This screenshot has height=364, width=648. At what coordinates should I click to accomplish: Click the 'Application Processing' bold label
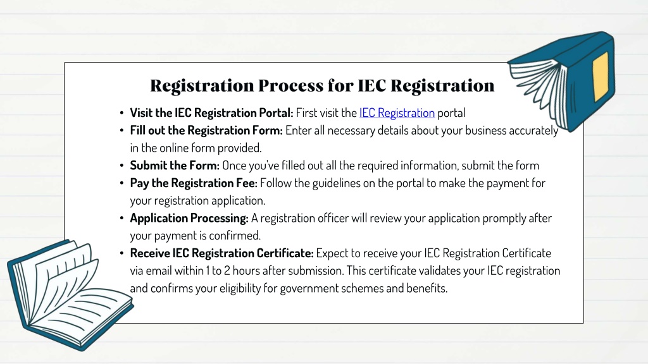point(189,218)
